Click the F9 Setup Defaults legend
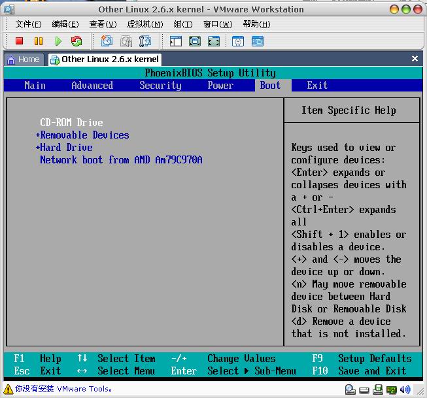This screenshot has width=427, height=398. pos(362,359)
